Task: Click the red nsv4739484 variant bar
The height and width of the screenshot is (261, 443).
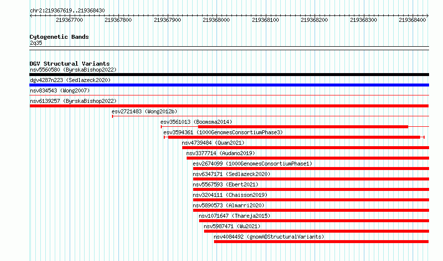Action: 306,148
